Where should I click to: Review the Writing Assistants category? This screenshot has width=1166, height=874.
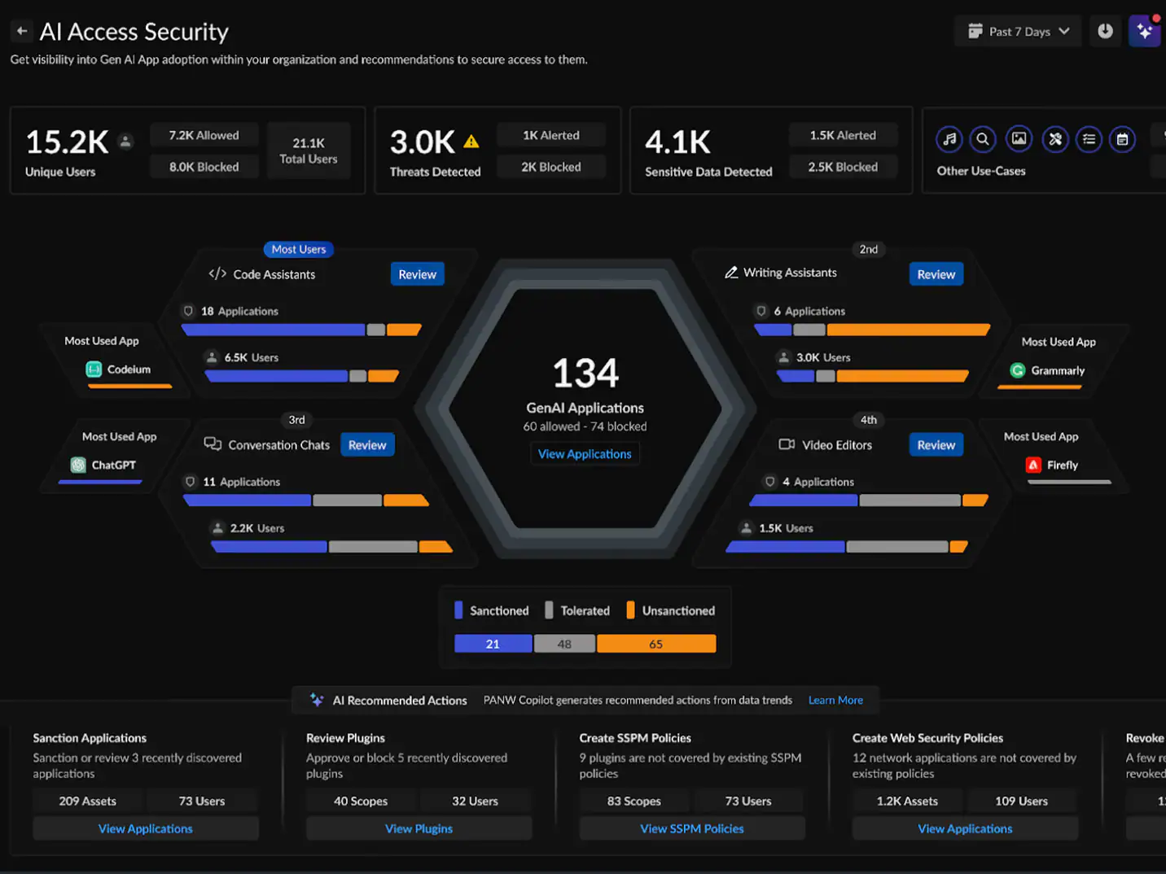point(936,274)
